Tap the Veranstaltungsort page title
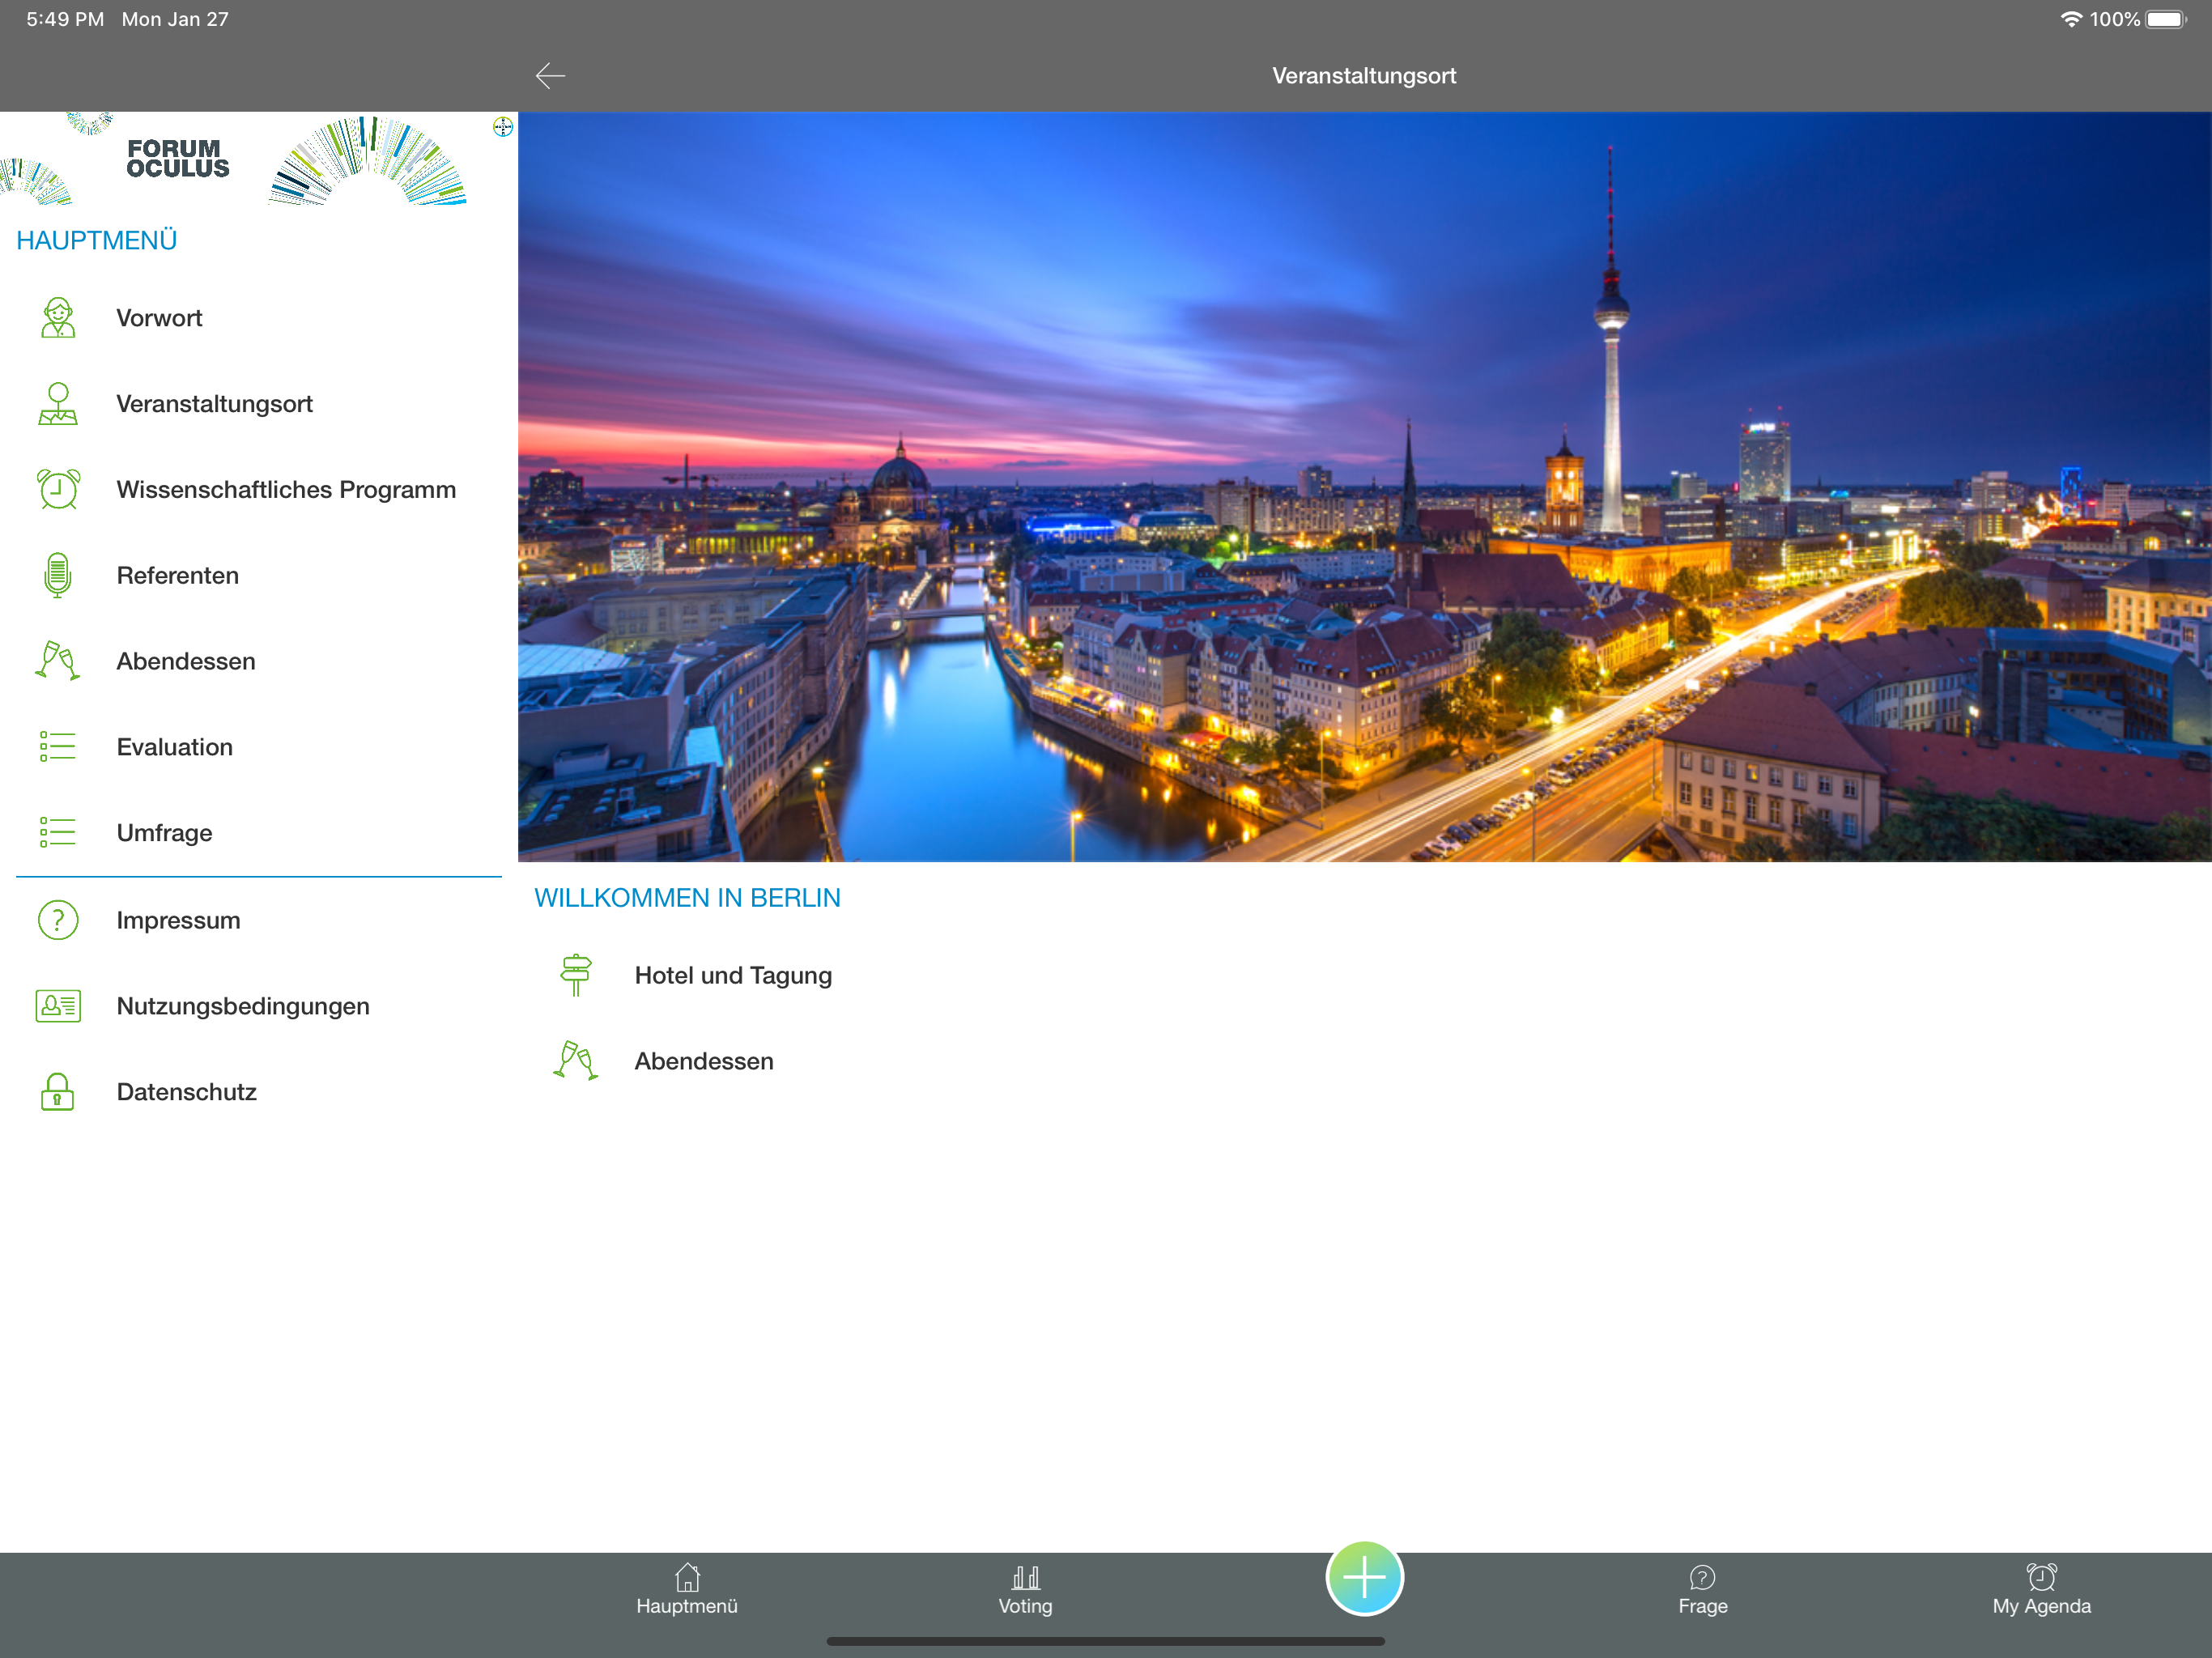 click(x=1364, y=76)
